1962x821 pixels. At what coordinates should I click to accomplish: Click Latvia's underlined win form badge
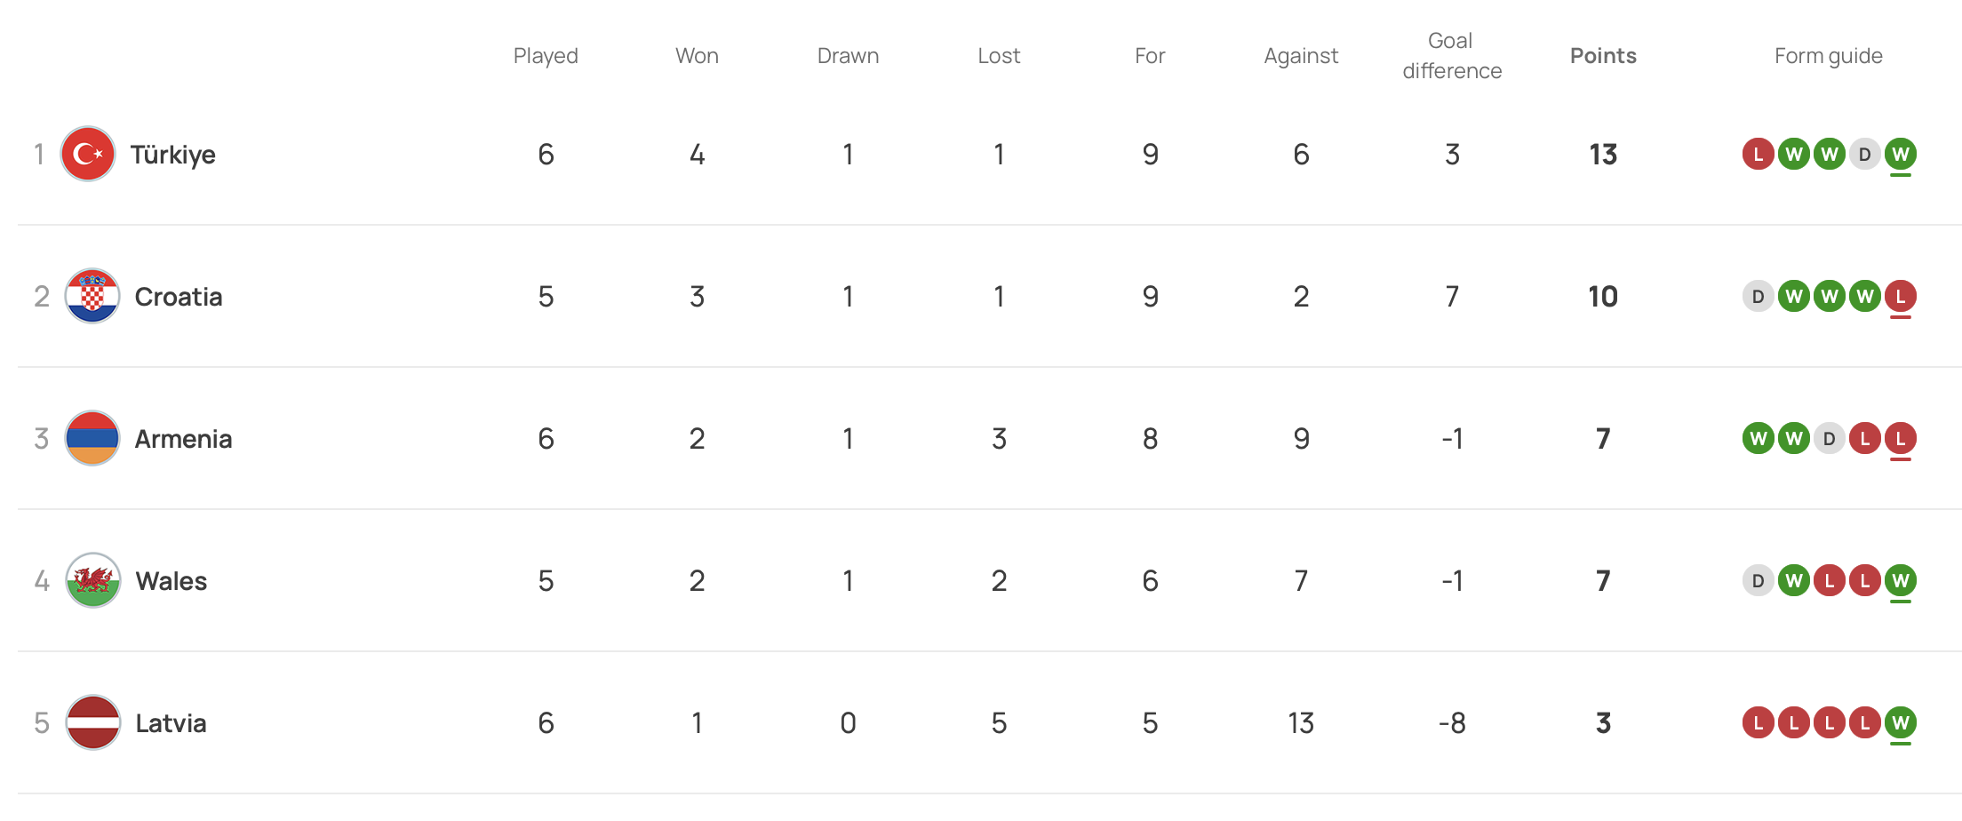tap(1900, 723)
